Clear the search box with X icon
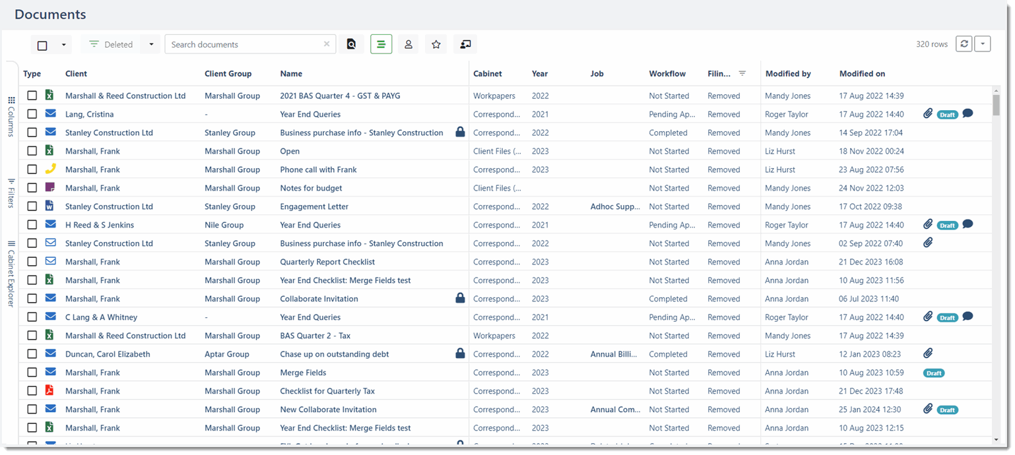The height and width of the screenshot is (455, 1015). coord(327,44)
